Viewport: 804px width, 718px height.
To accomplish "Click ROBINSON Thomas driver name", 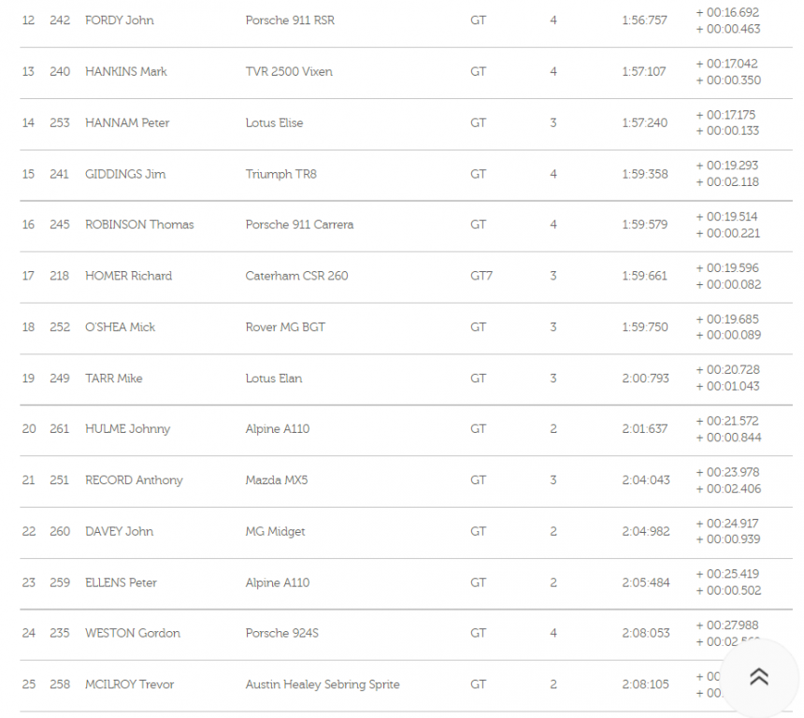I will pyautogui.click(x=139, y=225).
